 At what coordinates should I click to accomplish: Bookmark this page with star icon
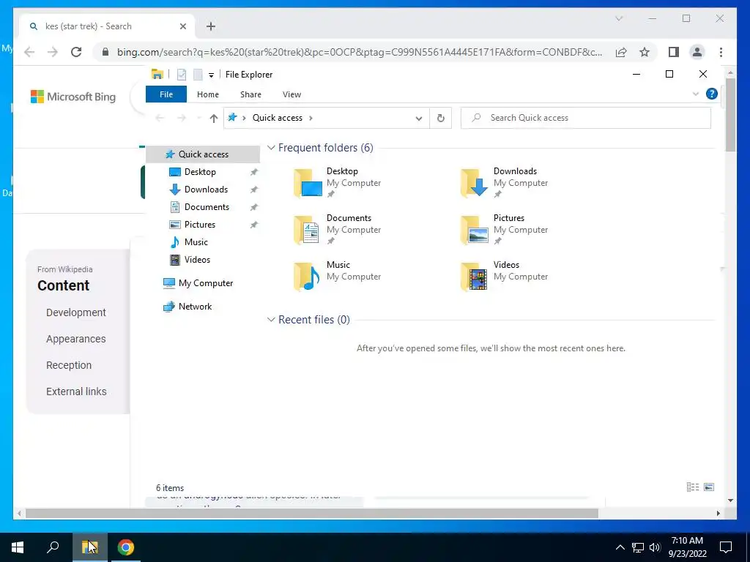(x=645, y=52)
